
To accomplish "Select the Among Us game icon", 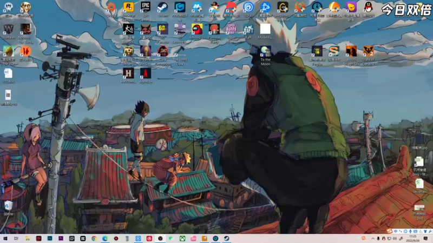I will pos(197,29).
